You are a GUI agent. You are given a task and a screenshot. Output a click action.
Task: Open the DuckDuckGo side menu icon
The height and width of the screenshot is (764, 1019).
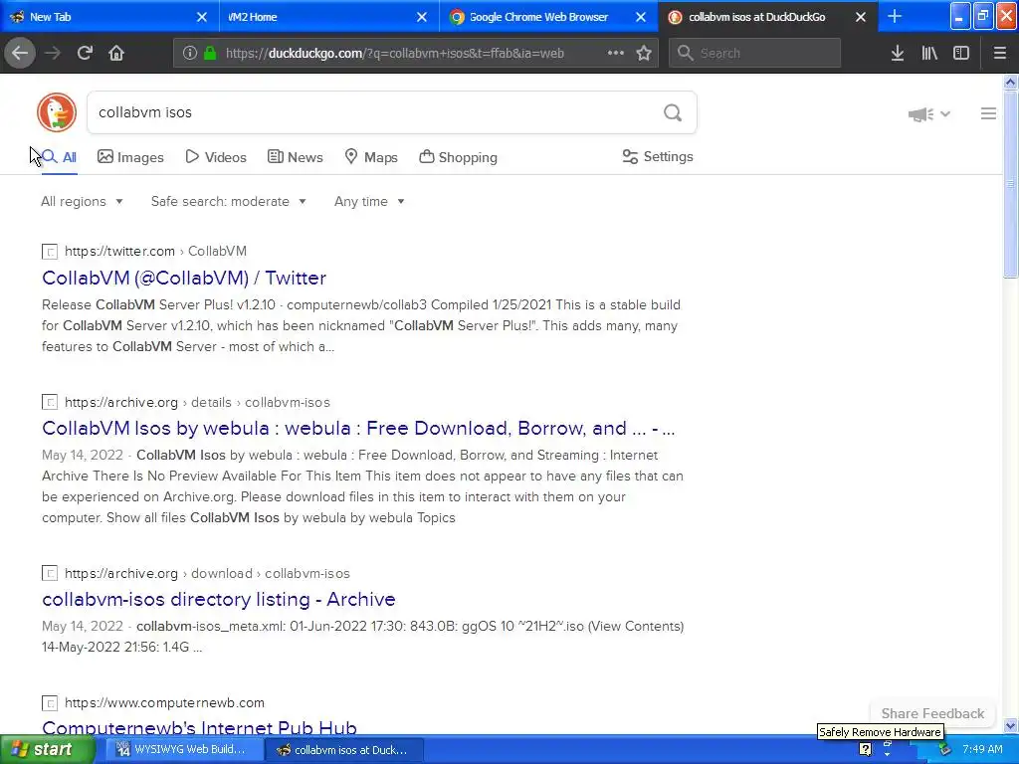click(x=988, y=113)
